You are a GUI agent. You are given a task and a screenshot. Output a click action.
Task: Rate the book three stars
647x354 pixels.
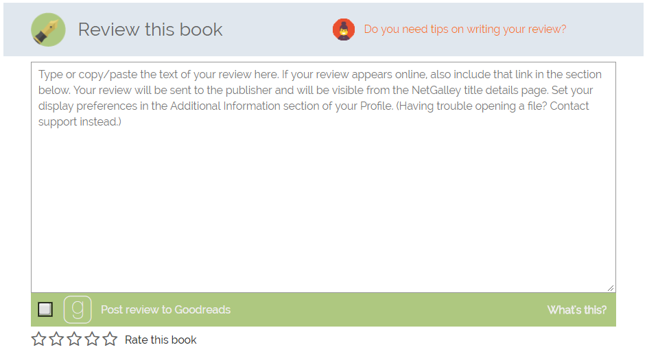[x=74, y=339]
